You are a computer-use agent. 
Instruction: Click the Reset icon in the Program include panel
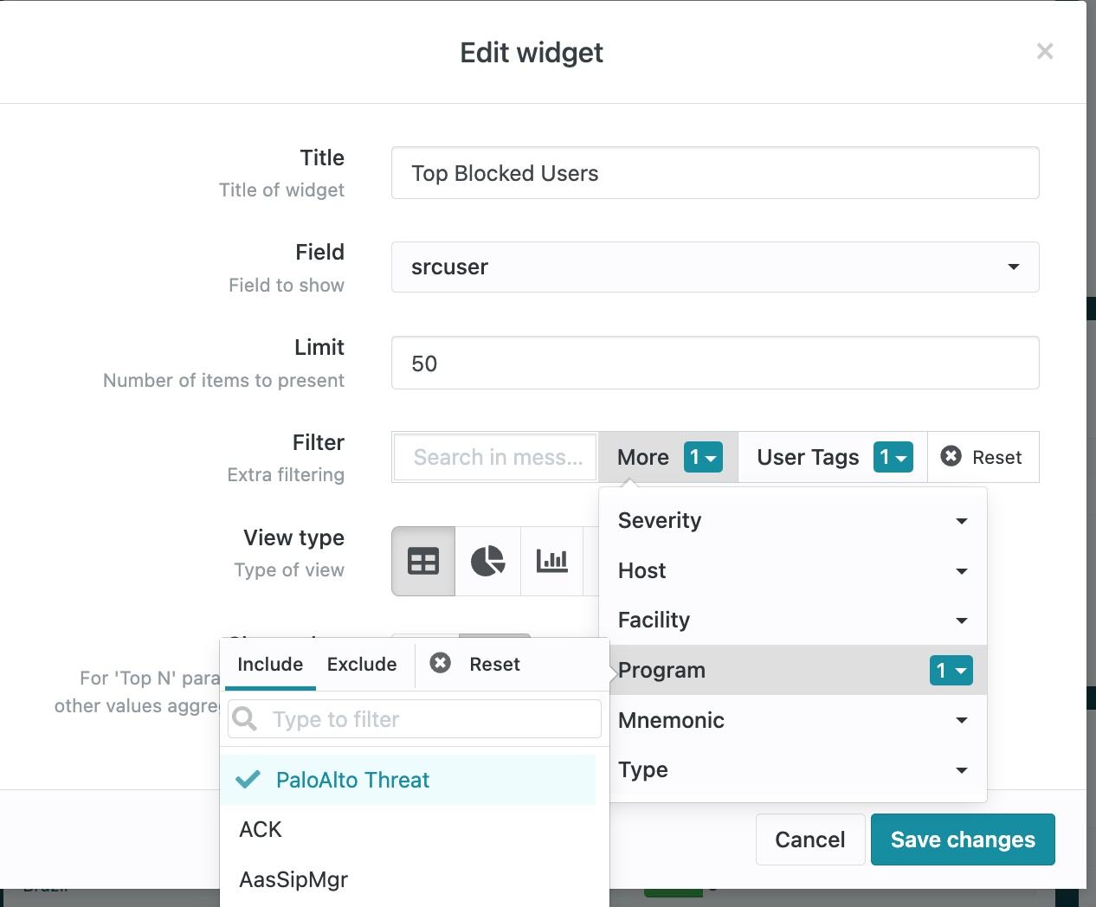point(441,664)
